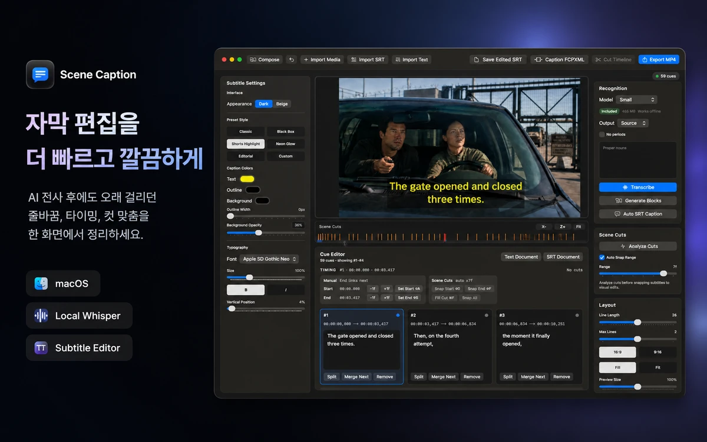Switch to Text Document view
The image size is (707, 442).
pyautogui.click(x=521, y=257)
